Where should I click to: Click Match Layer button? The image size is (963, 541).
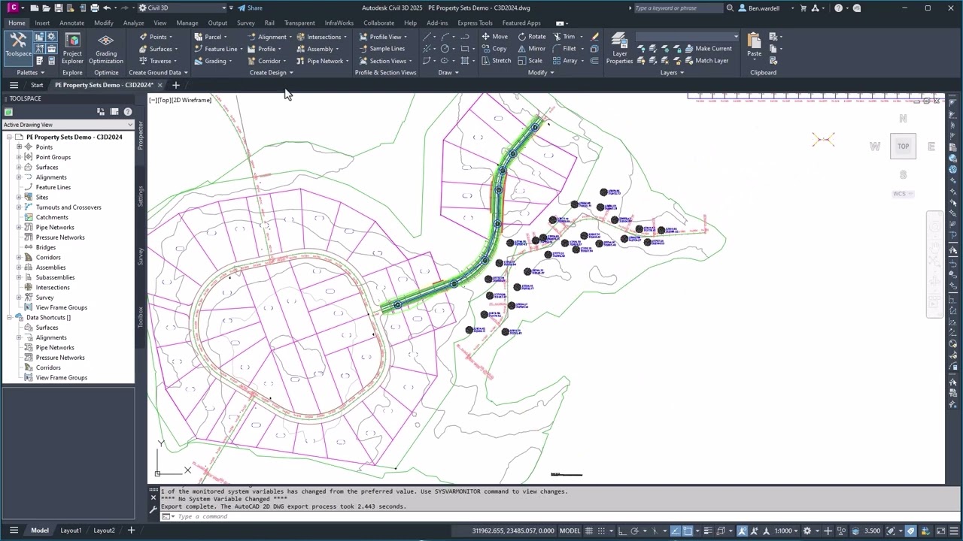pyautogui.click(x=706, y=60)
